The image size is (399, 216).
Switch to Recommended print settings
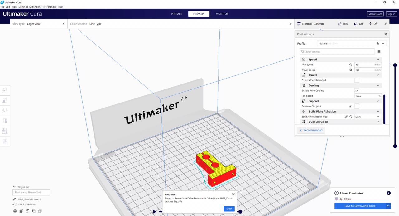point(311,130)
